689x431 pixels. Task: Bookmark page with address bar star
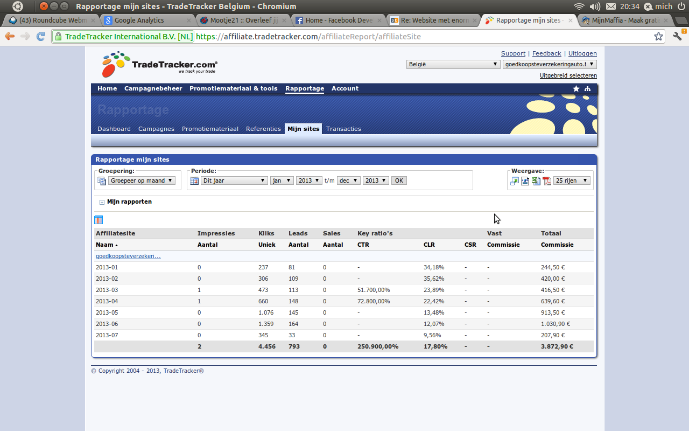(x=658, y=37)
